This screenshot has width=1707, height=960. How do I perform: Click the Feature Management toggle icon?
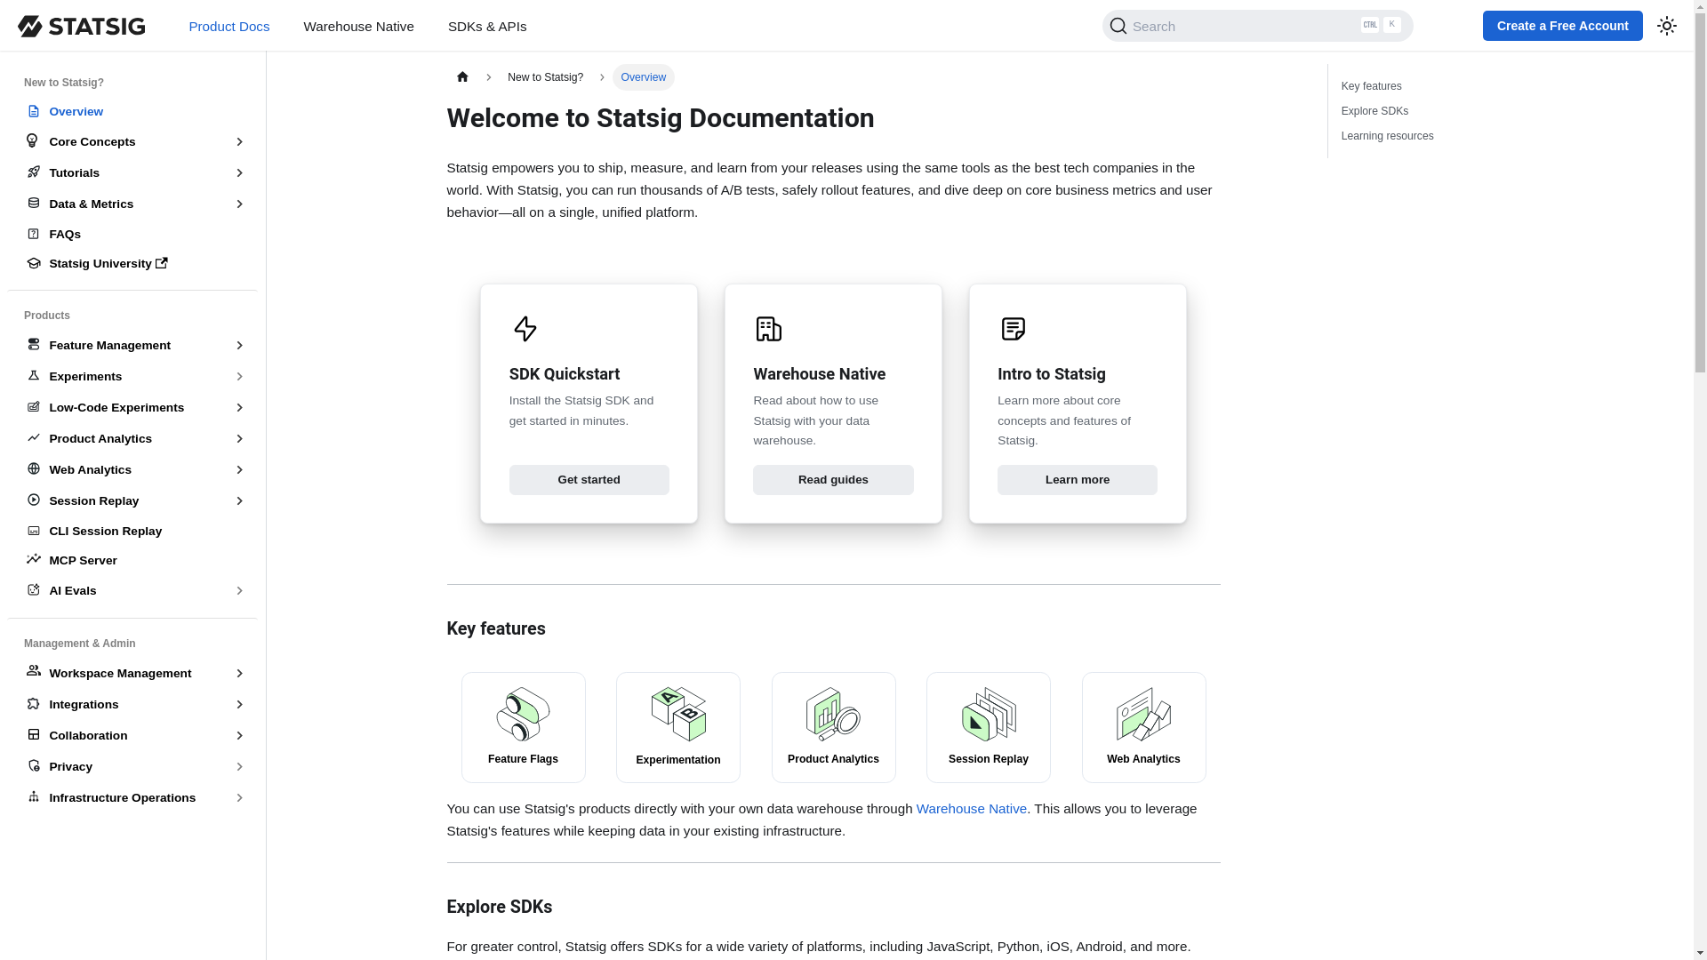tap(34, 344)
